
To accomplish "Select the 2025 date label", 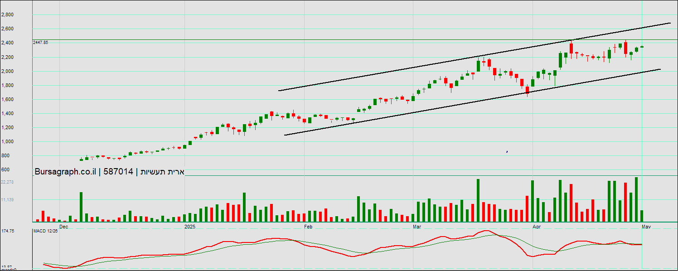I will click(189, 226).
